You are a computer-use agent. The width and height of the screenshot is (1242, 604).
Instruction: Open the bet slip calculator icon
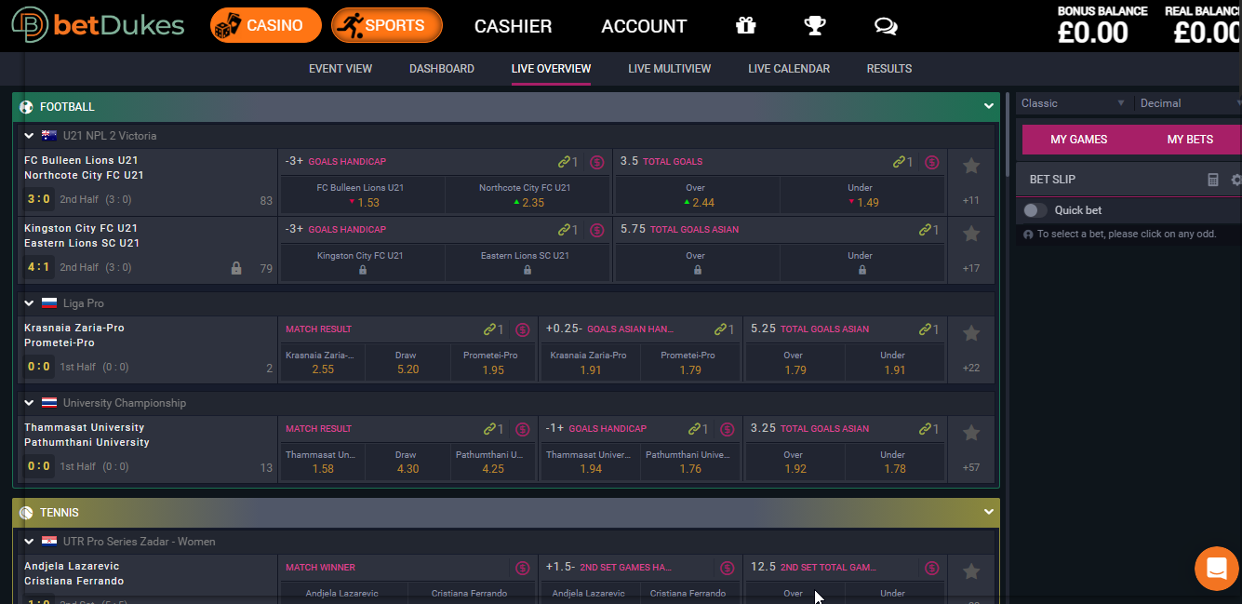click(x=1213, y=180)
